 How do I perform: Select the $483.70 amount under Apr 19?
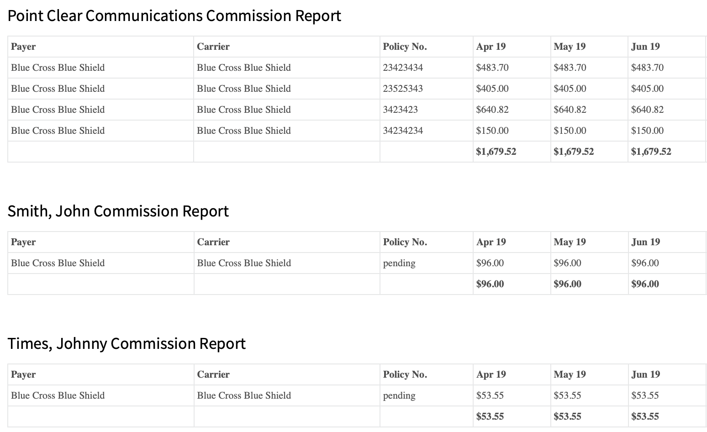(x=492, y=68)
